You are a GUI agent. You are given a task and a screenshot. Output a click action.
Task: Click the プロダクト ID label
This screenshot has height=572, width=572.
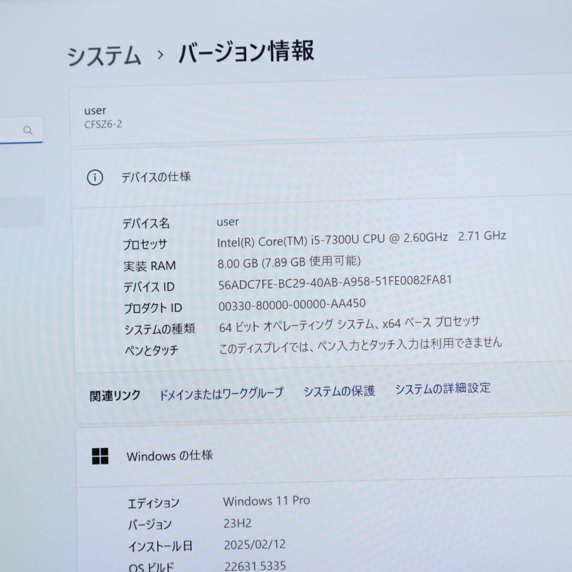(153, 308)
